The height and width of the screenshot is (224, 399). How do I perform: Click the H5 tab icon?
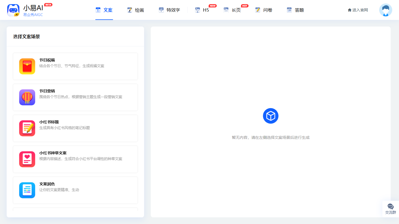pos(198,10)
